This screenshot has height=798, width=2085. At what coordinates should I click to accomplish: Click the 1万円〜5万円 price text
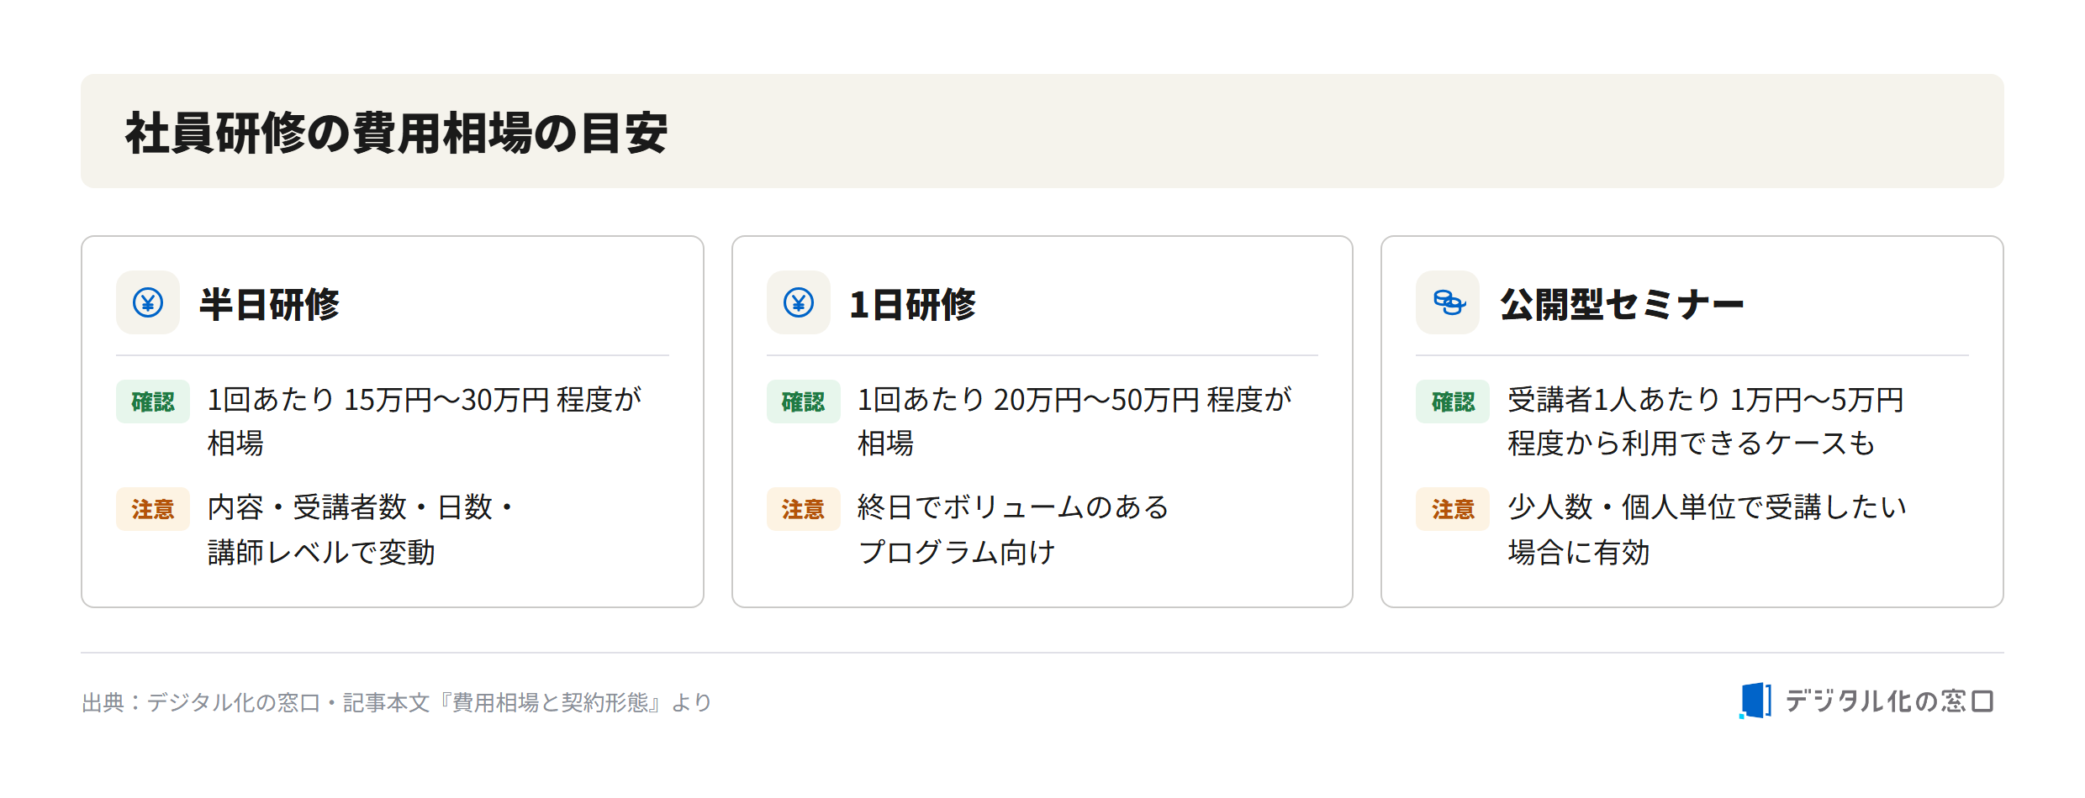1817,400
